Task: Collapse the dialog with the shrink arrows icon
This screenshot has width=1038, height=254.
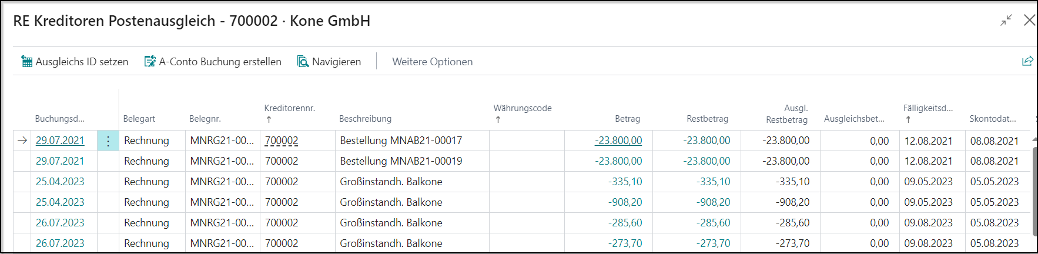Action: pyautogui.click(x=1006, y=21)
